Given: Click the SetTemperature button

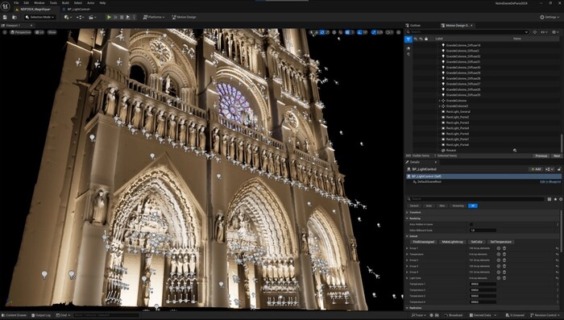Looking at the screenshot, I should point(500,242).
